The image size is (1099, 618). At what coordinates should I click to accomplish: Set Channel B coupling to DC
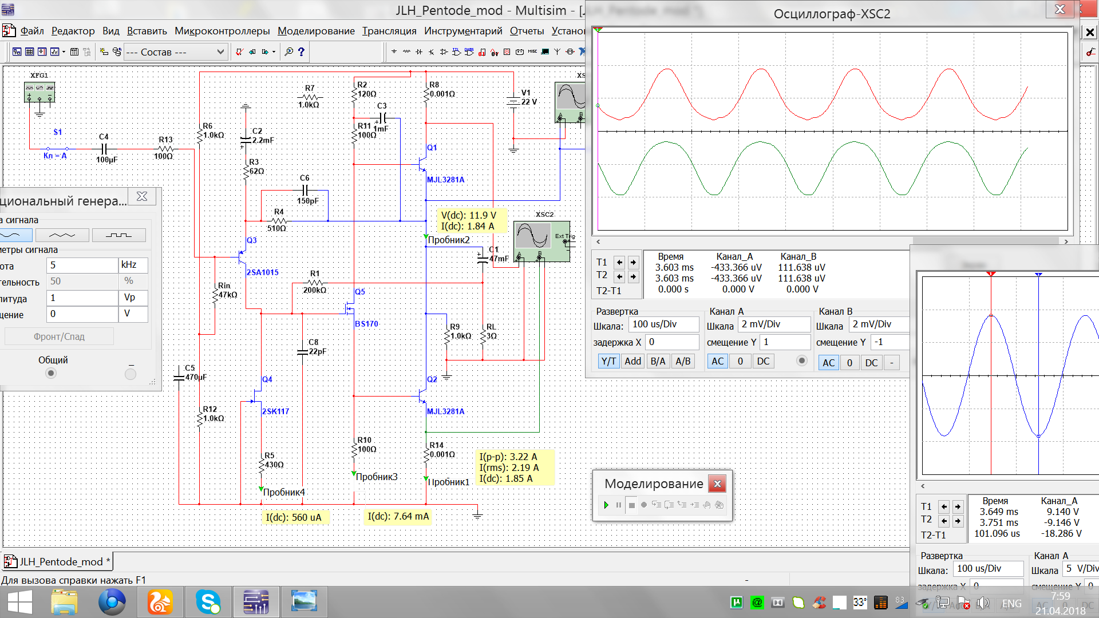coord(871,362)
